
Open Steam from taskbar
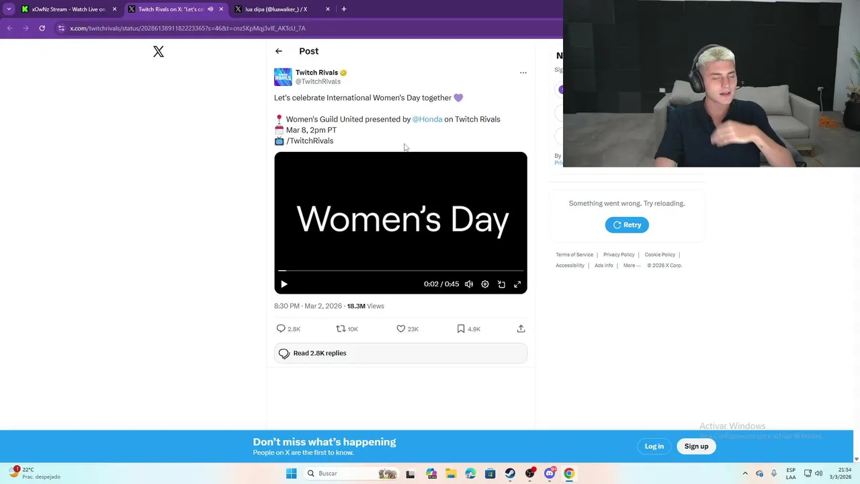point(510,473)
